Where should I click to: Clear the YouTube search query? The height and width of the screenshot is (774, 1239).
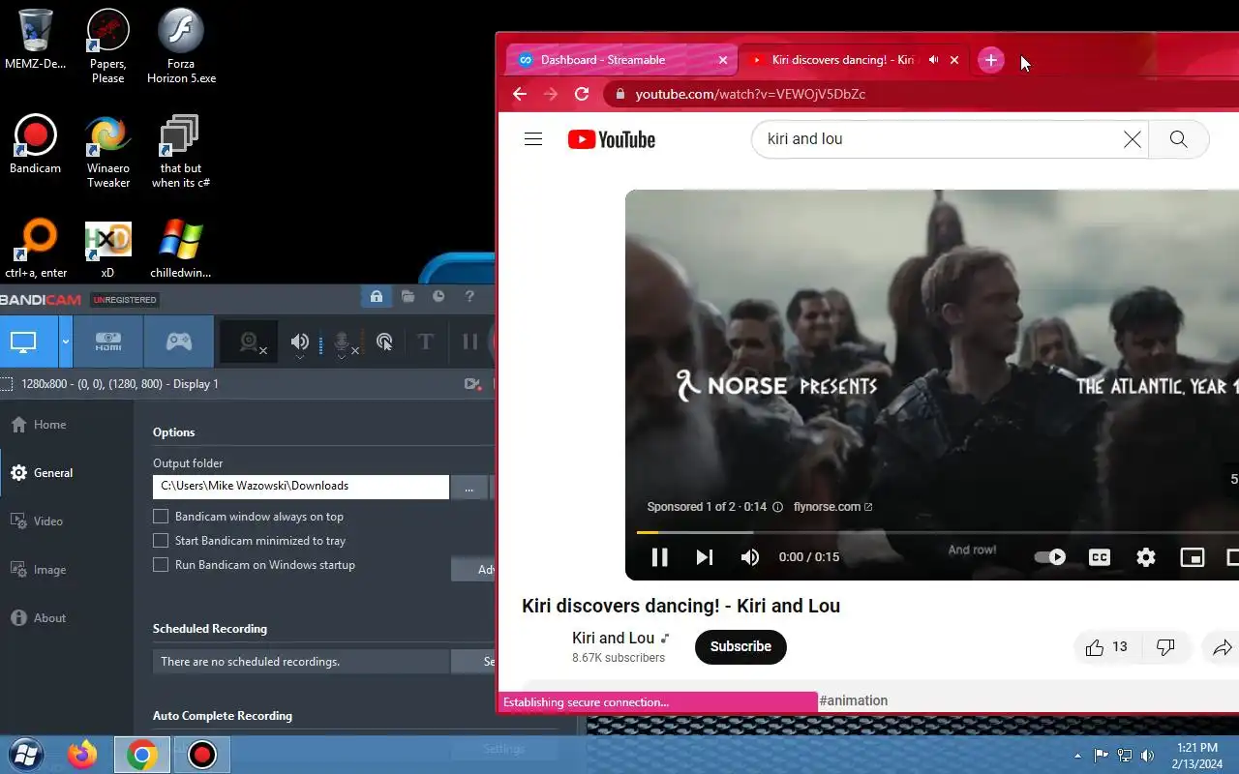point(1132,139)
